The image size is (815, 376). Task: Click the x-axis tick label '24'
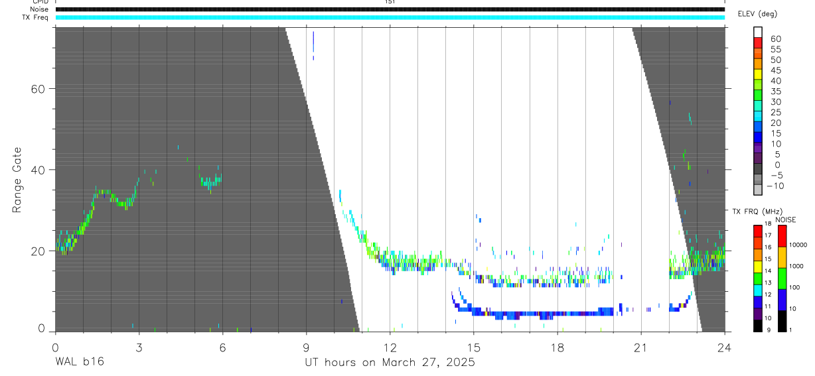click(x=725, y=347)
